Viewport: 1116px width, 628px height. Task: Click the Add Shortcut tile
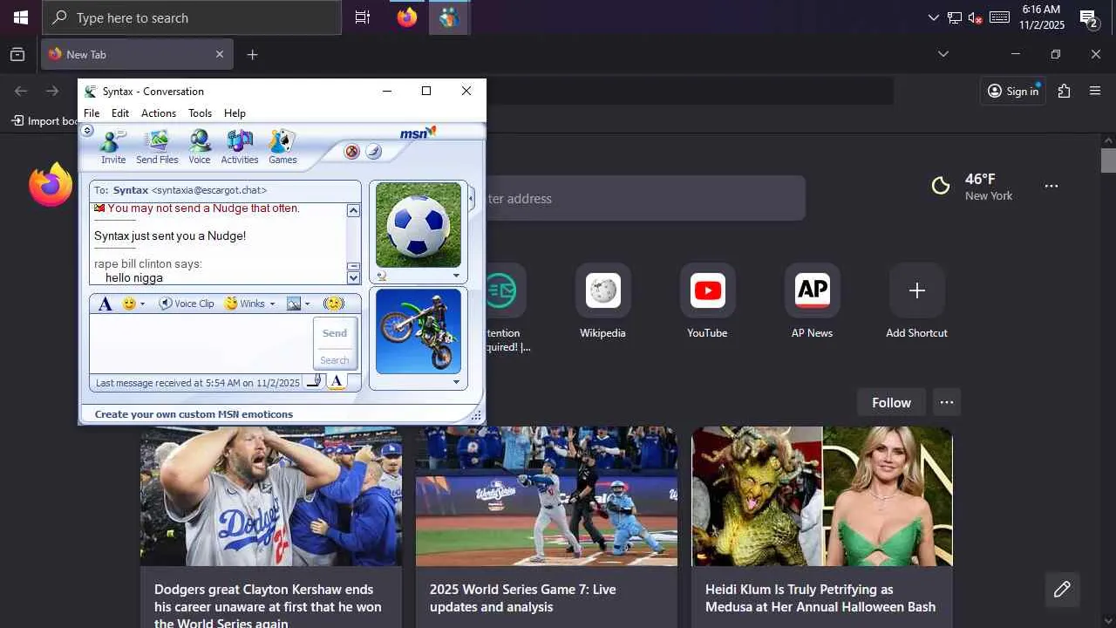coord(916,302)
